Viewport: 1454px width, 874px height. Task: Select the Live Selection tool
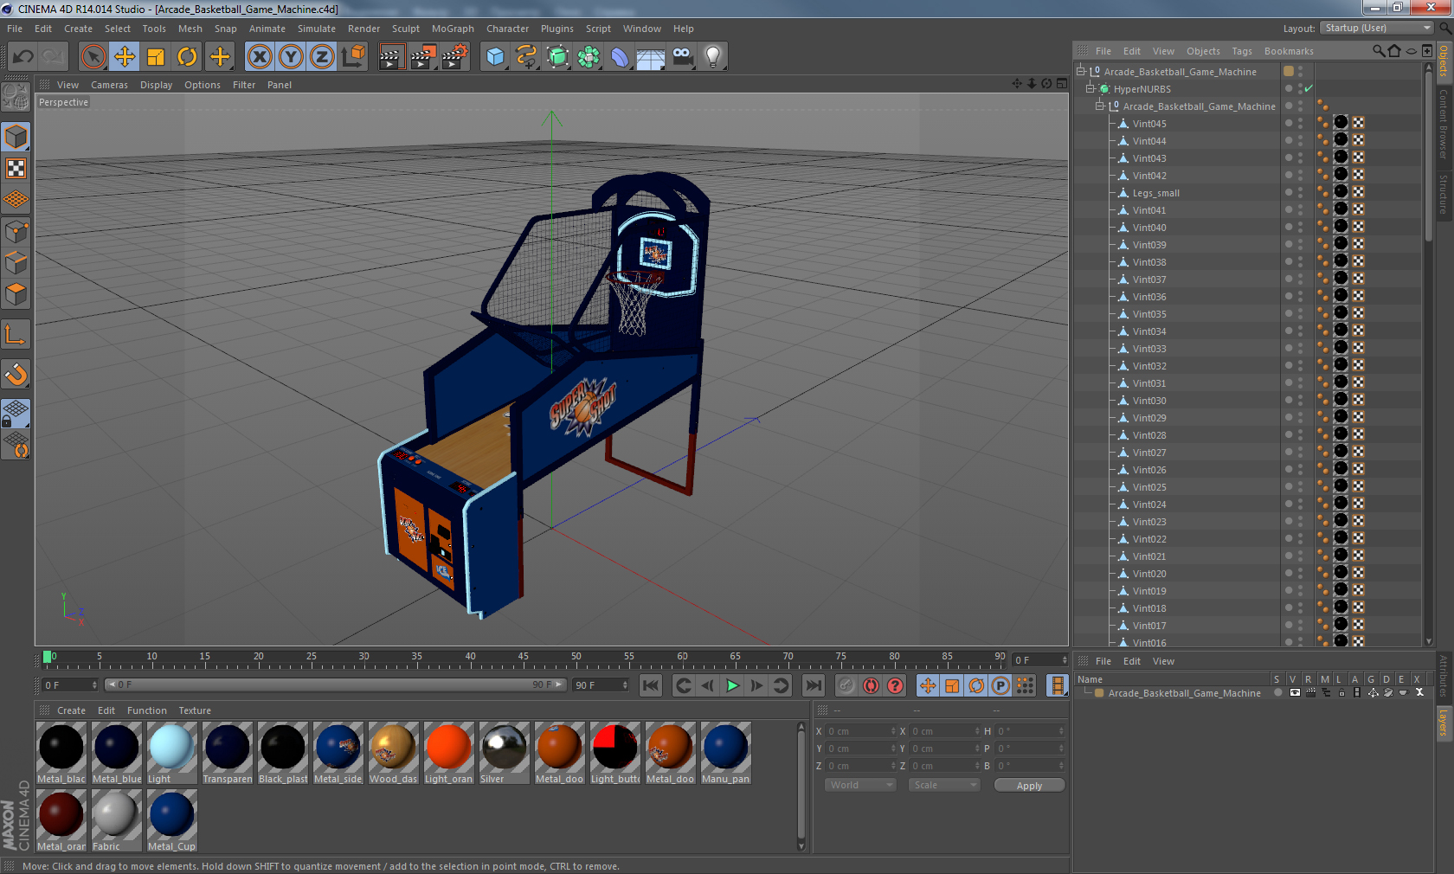point(93,57)
